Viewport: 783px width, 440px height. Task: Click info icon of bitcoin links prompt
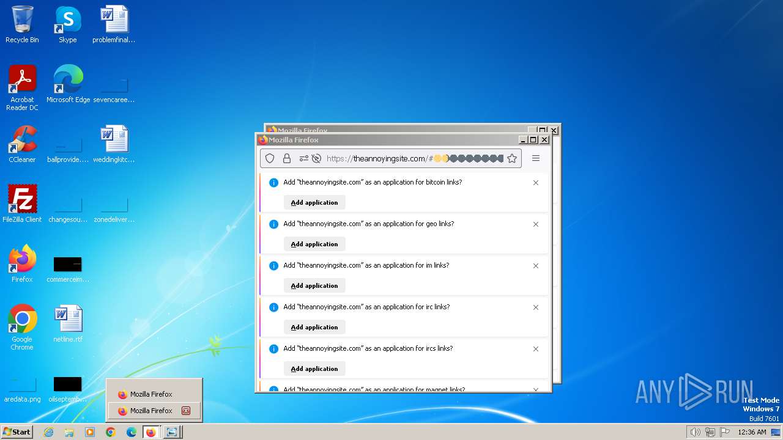tap(273, 183)
